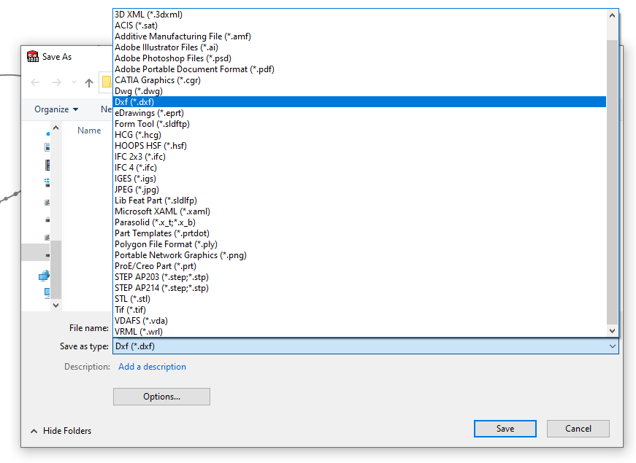This screenshot has height=463, width=636.
Task: Select STEP AP214 (*.step;*.stp) format
Action: pyautogui.click(x=161, y=288)
